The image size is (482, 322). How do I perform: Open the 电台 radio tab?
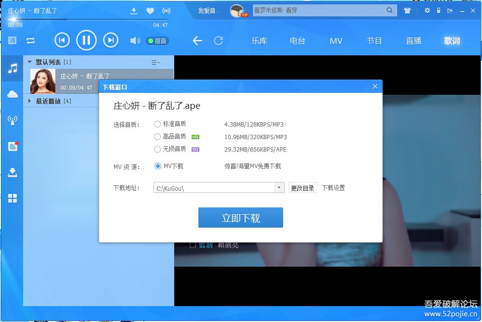coord(298,41)
